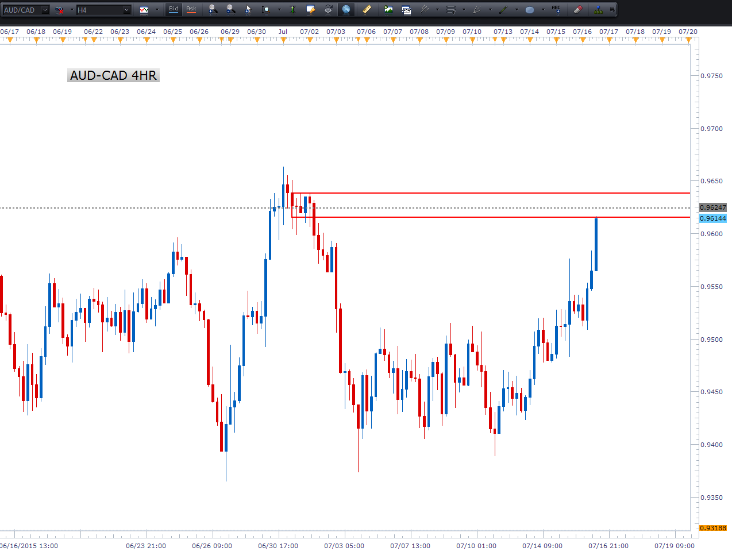
Task: Click the 0.96144 current price tag
Action: 712,218
